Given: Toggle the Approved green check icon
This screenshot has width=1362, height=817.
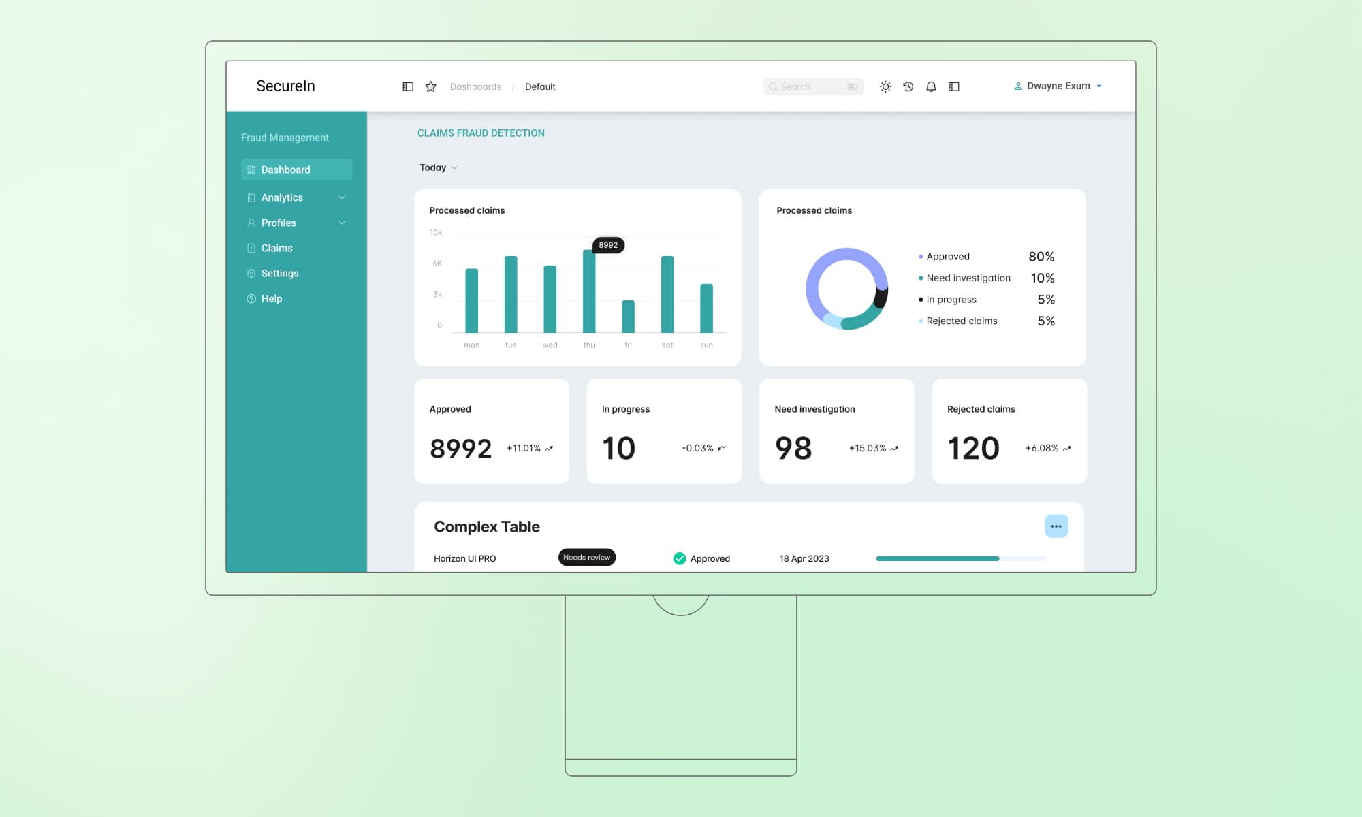Looking at the screenshot, I should pyautogui.click(x=679, y=558).
